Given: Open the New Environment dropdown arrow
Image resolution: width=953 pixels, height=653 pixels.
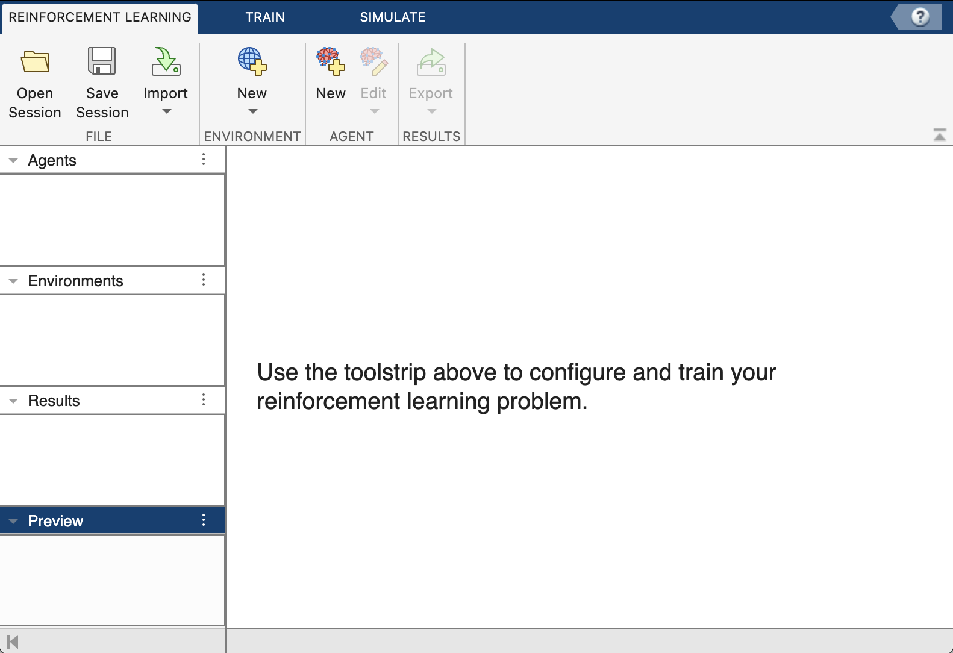Looking at the screenshot, I should coord(252,111).
